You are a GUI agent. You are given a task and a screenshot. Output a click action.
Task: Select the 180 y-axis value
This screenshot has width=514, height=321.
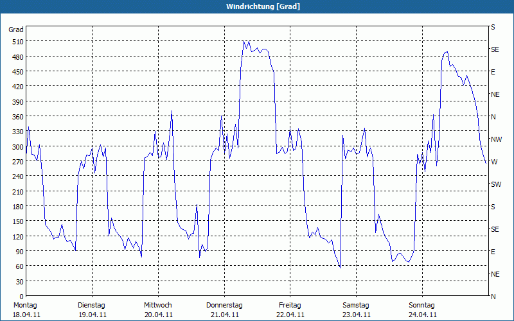18,207
